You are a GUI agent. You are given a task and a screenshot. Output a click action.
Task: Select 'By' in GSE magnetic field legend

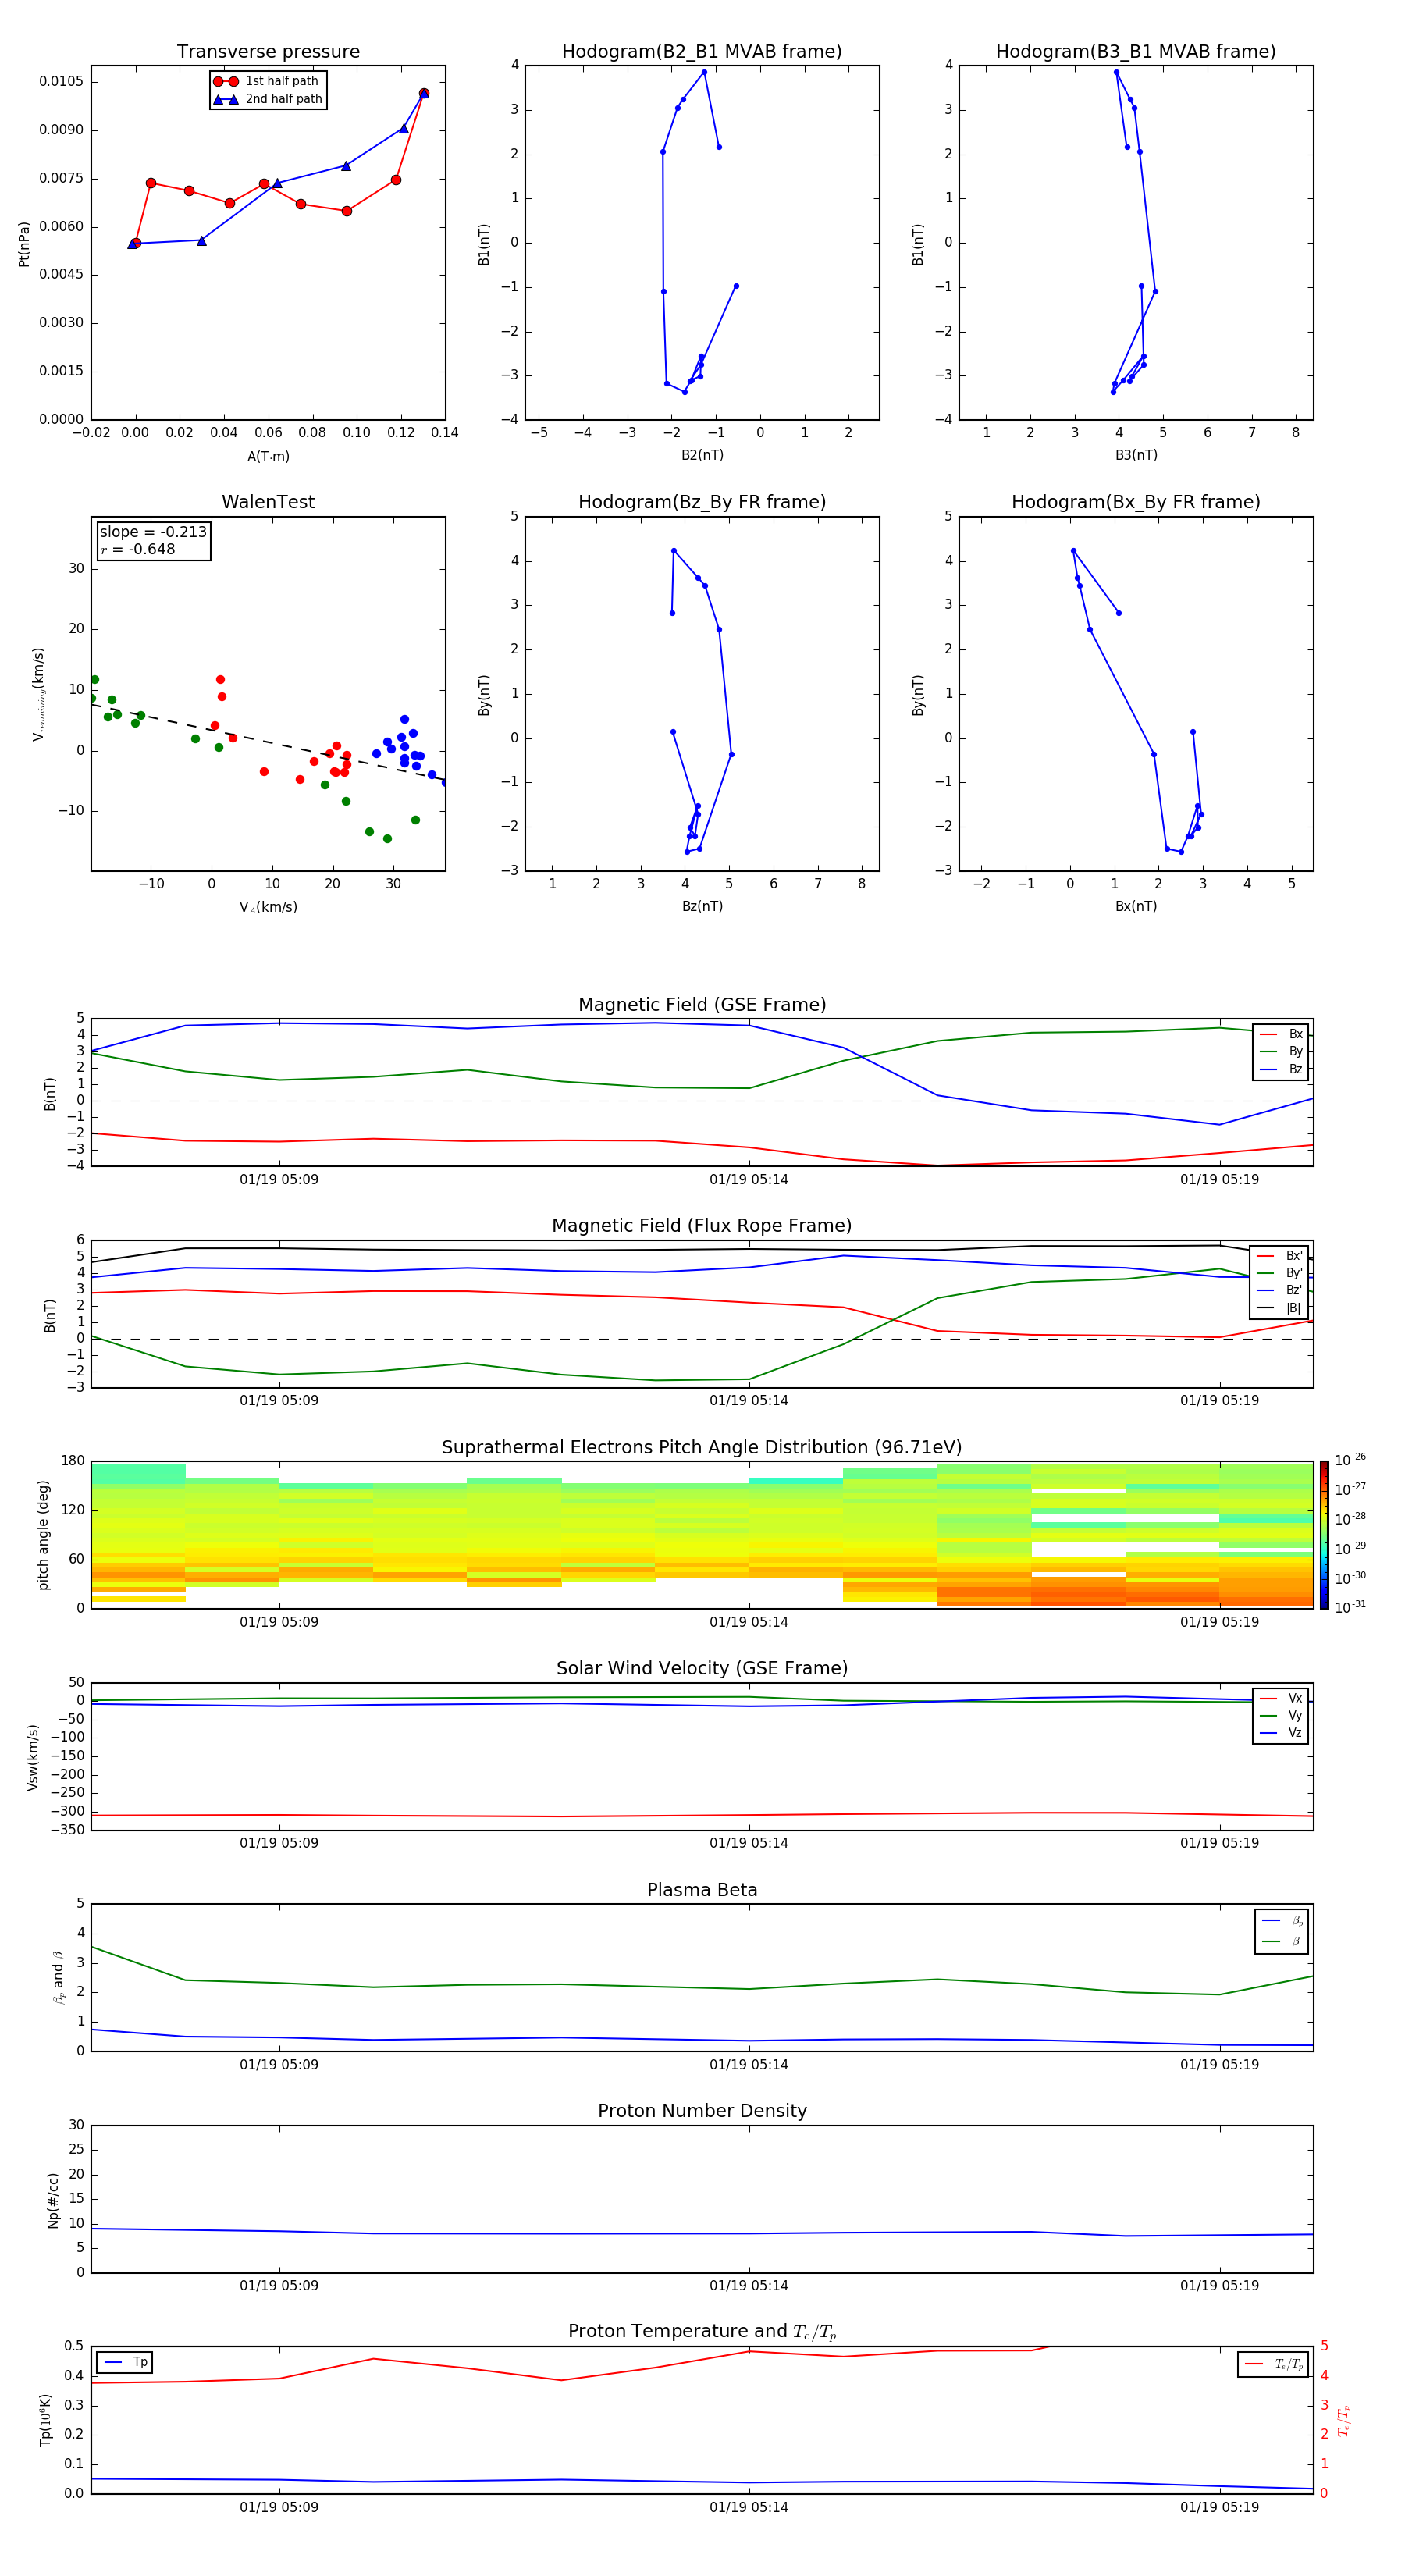point(1282,1051)
